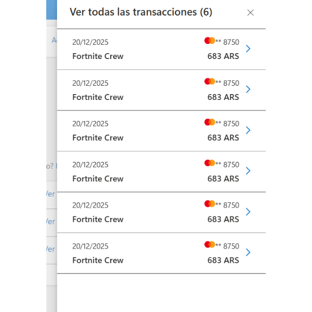Click the Mastercard logo in second transaction

pyautogui.click(x=210, y=82)
